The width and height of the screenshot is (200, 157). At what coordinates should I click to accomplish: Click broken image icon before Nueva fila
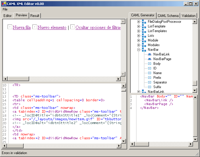[x=10, y=27]
